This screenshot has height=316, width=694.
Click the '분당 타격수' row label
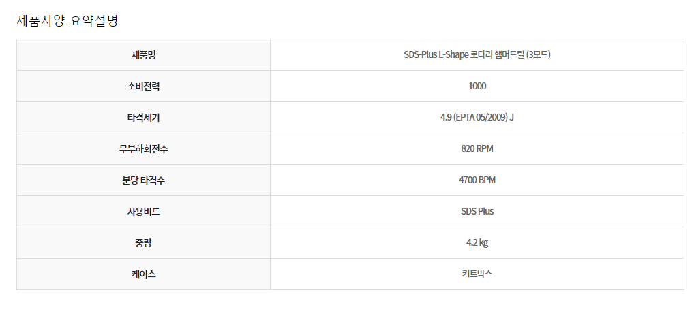click(143, 180)
